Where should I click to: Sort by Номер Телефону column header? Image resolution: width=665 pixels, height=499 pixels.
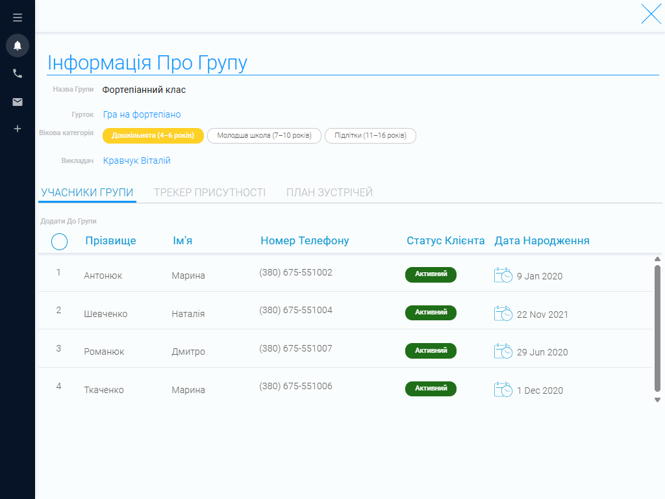(x=305, y=240)
